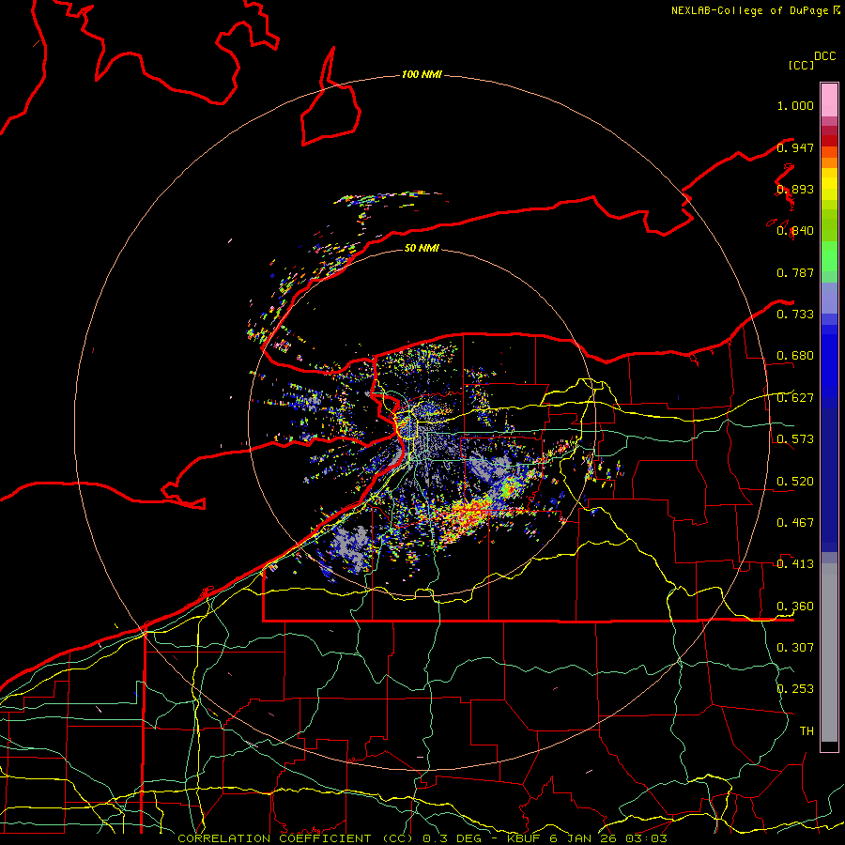The image size is (845, 845).
Task: Click the 0.680 scale value
Action: (795, 356)
